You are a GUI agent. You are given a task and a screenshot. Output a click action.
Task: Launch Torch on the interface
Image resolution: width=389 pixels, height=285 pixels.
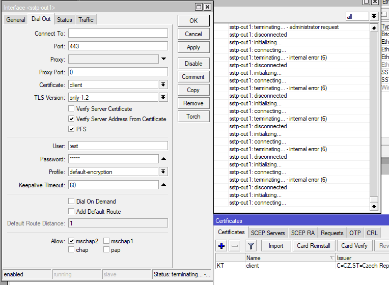click(193, 117)
